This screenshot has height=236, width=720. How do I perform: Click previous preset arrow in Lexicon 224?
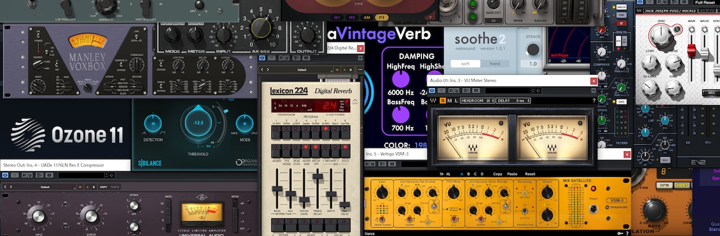(262, 70)
